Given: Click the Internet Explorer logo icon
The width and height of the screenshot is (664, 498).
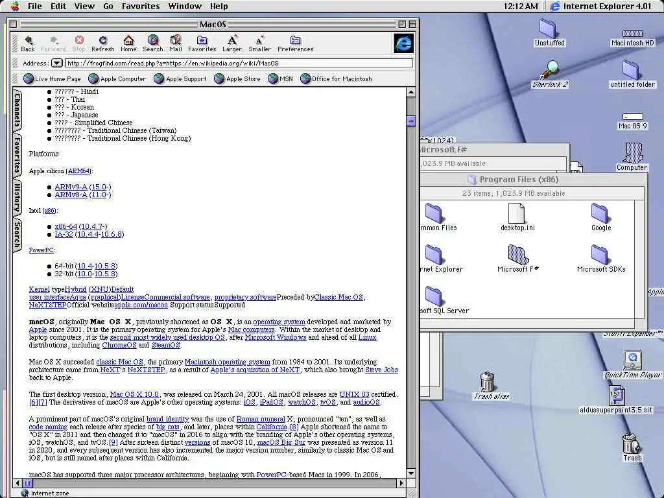Looking at the screenshot, I should point(403,43).
